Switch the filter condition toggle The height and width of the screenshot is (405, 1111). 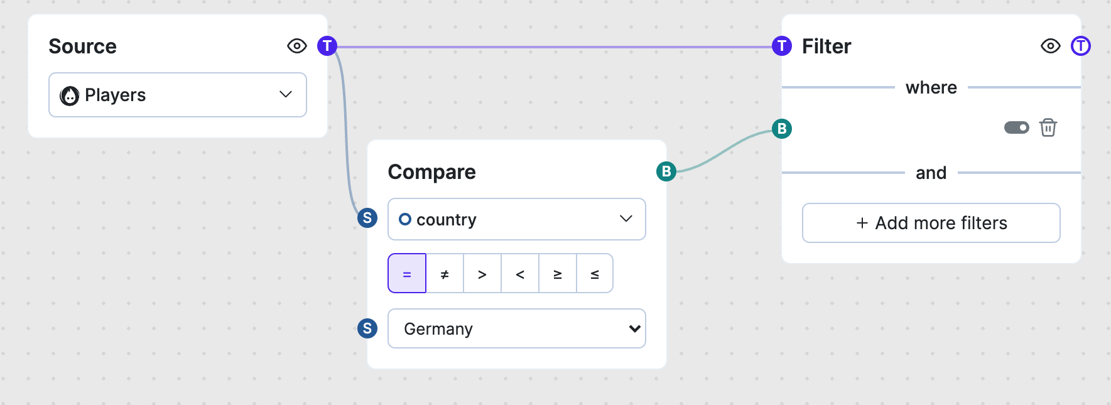(x=1017, y=128)
